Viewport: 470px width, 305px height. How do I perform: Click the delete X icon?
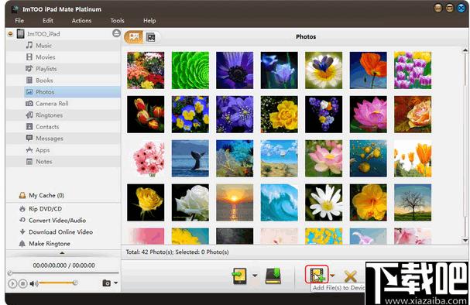coord(351,276)
